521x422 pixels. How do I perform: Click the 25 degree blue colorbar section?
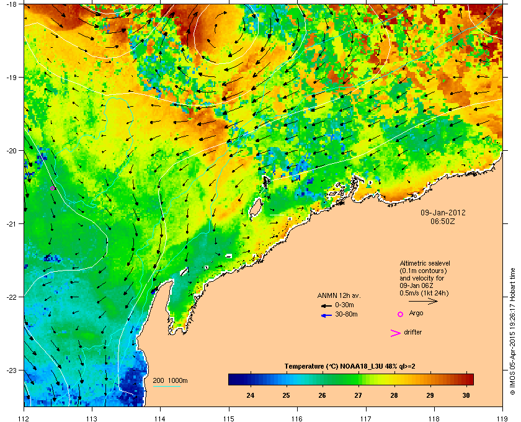click(286, 379)
